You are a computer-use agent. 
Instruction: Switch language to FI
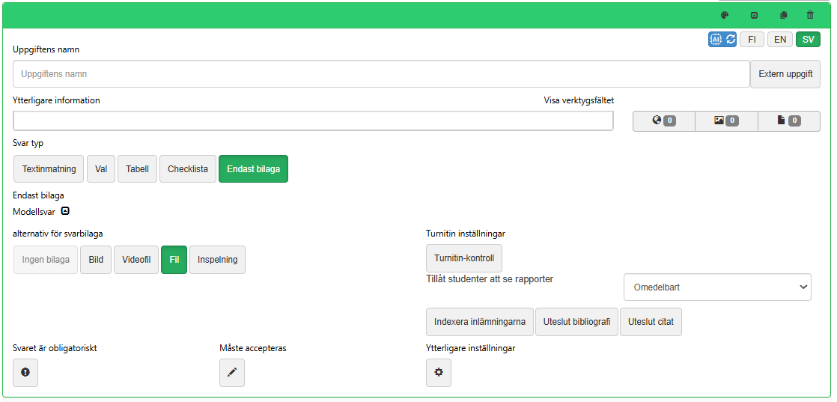pos(752,40)
